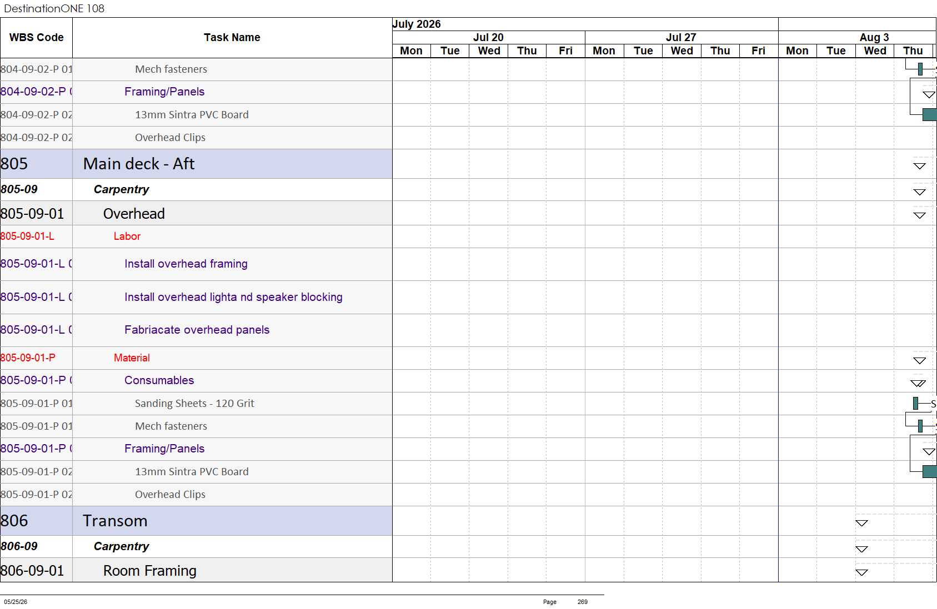937x609 pixels.
Task: Click the Transom summary marker
Action: click(861, 523)
